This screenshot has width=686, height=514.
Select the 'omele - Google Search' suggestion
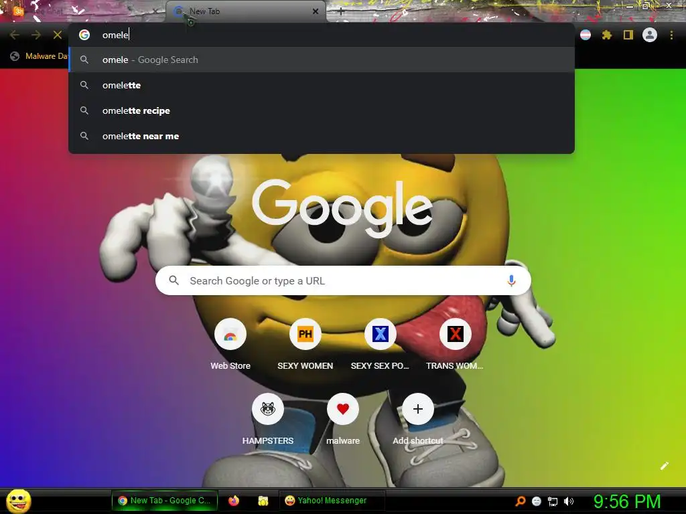tap(322, 60)
